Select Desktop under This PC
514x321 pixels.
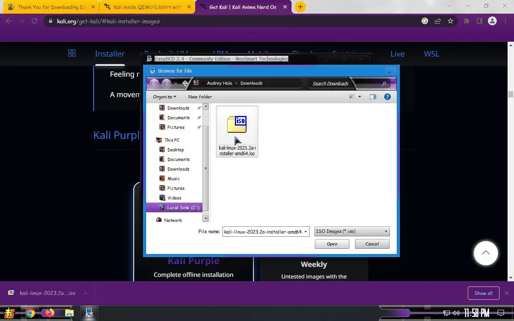[175, 150]
